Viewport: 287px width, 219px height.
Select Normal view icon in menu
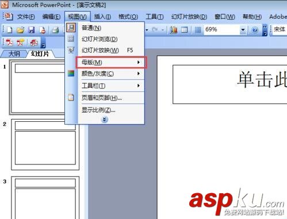pyautogui.click(x=71, y=28)
